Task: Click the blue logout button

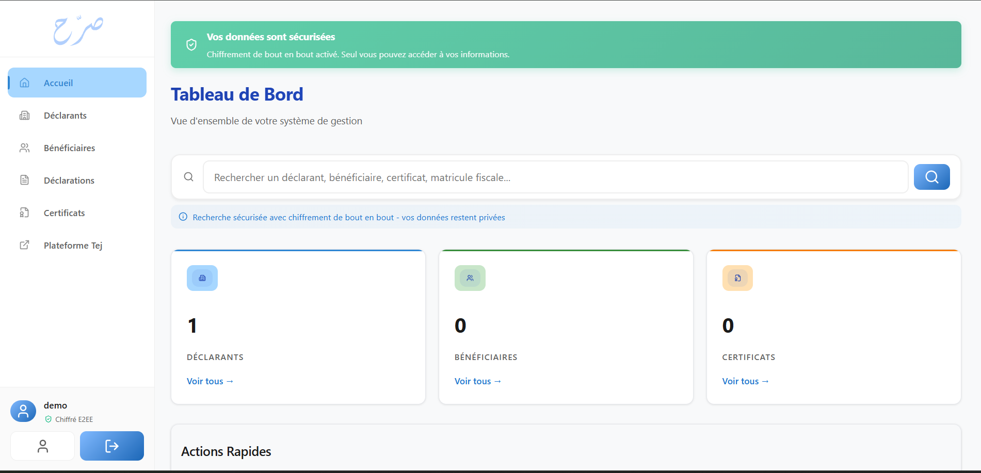Action: pos(112,446)
